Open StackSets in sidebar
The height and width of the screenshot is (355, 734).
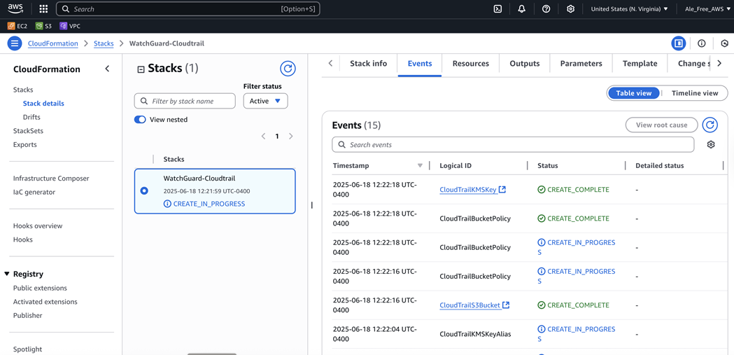(x=28, y=131)
